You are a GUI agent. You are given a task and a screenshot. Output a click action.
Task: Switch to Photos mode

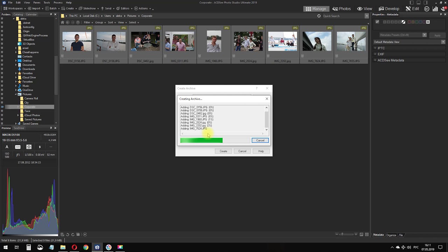[x=342, y=9]
